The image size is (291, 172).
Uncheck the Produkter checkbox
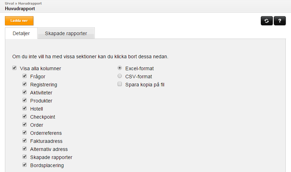(25, 100)
